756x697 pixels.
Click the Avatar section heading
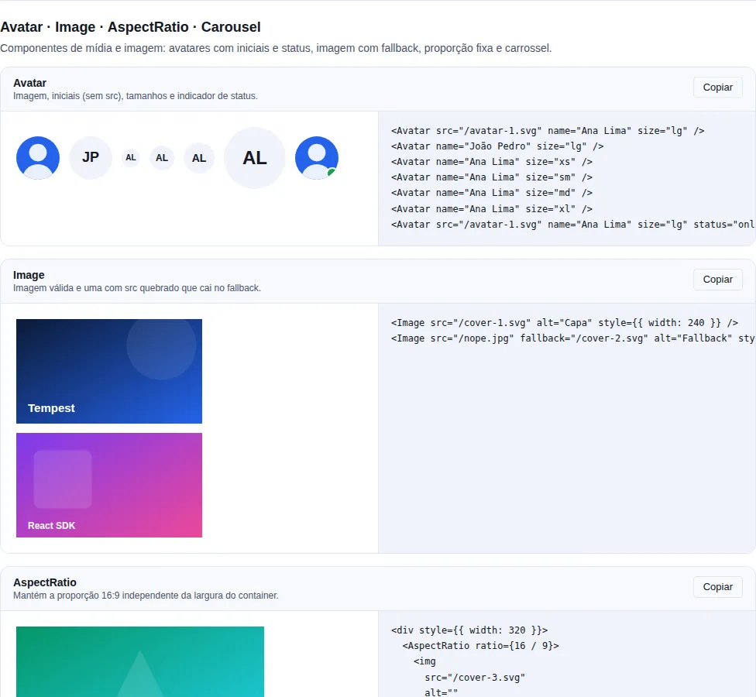pyautogui.click(x=30, y=83)
